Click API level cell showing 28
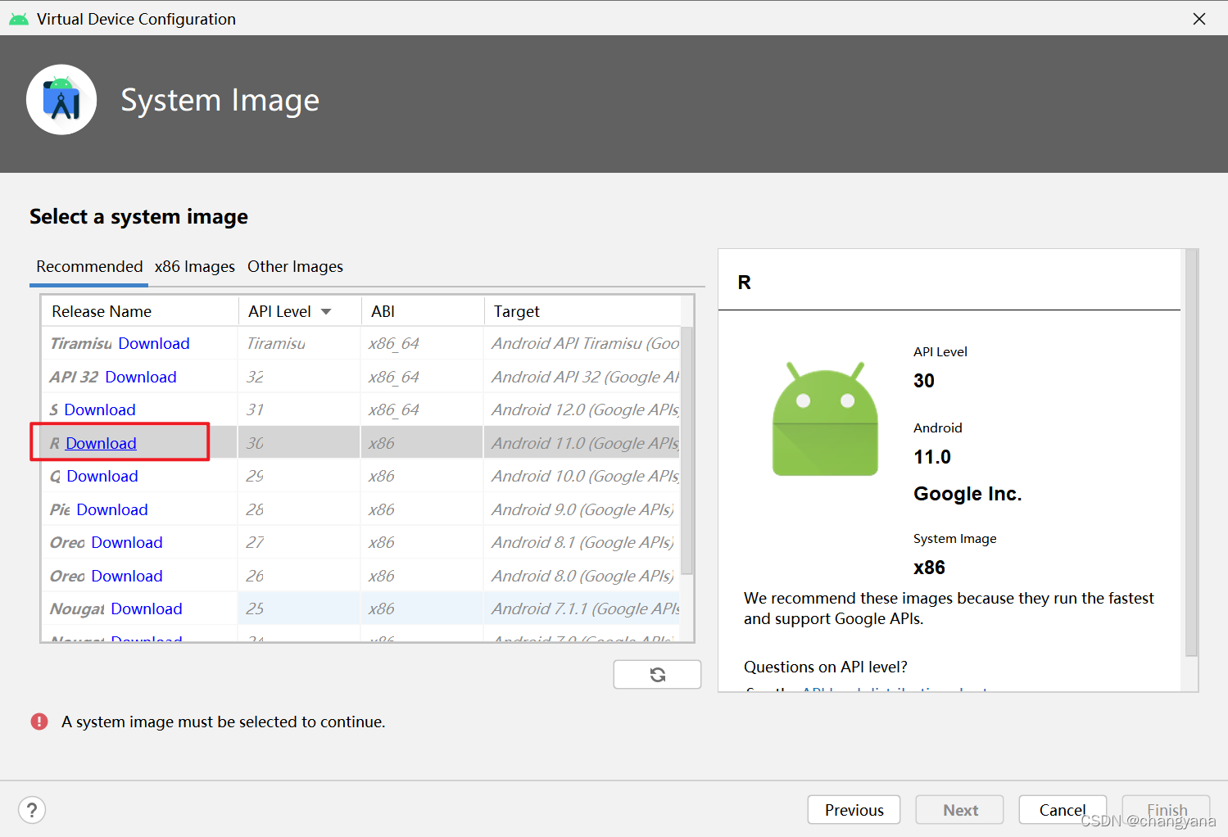This screenshot has width=1228, height=837. click(300, 509)
